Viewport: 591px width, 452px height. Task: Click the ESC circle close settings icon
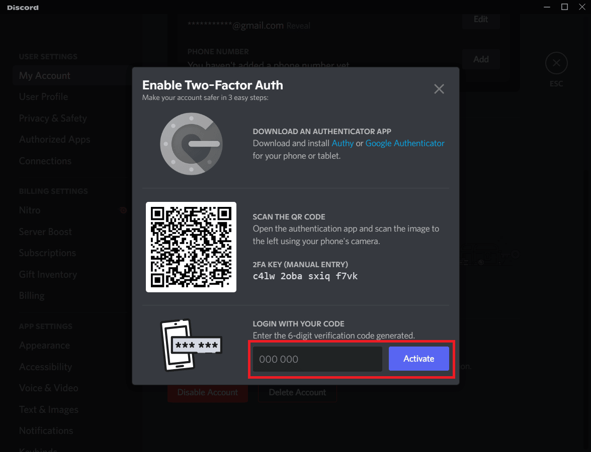point(556,63)
